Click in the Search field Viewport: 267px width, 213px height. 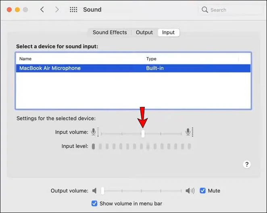coord(230,10)
